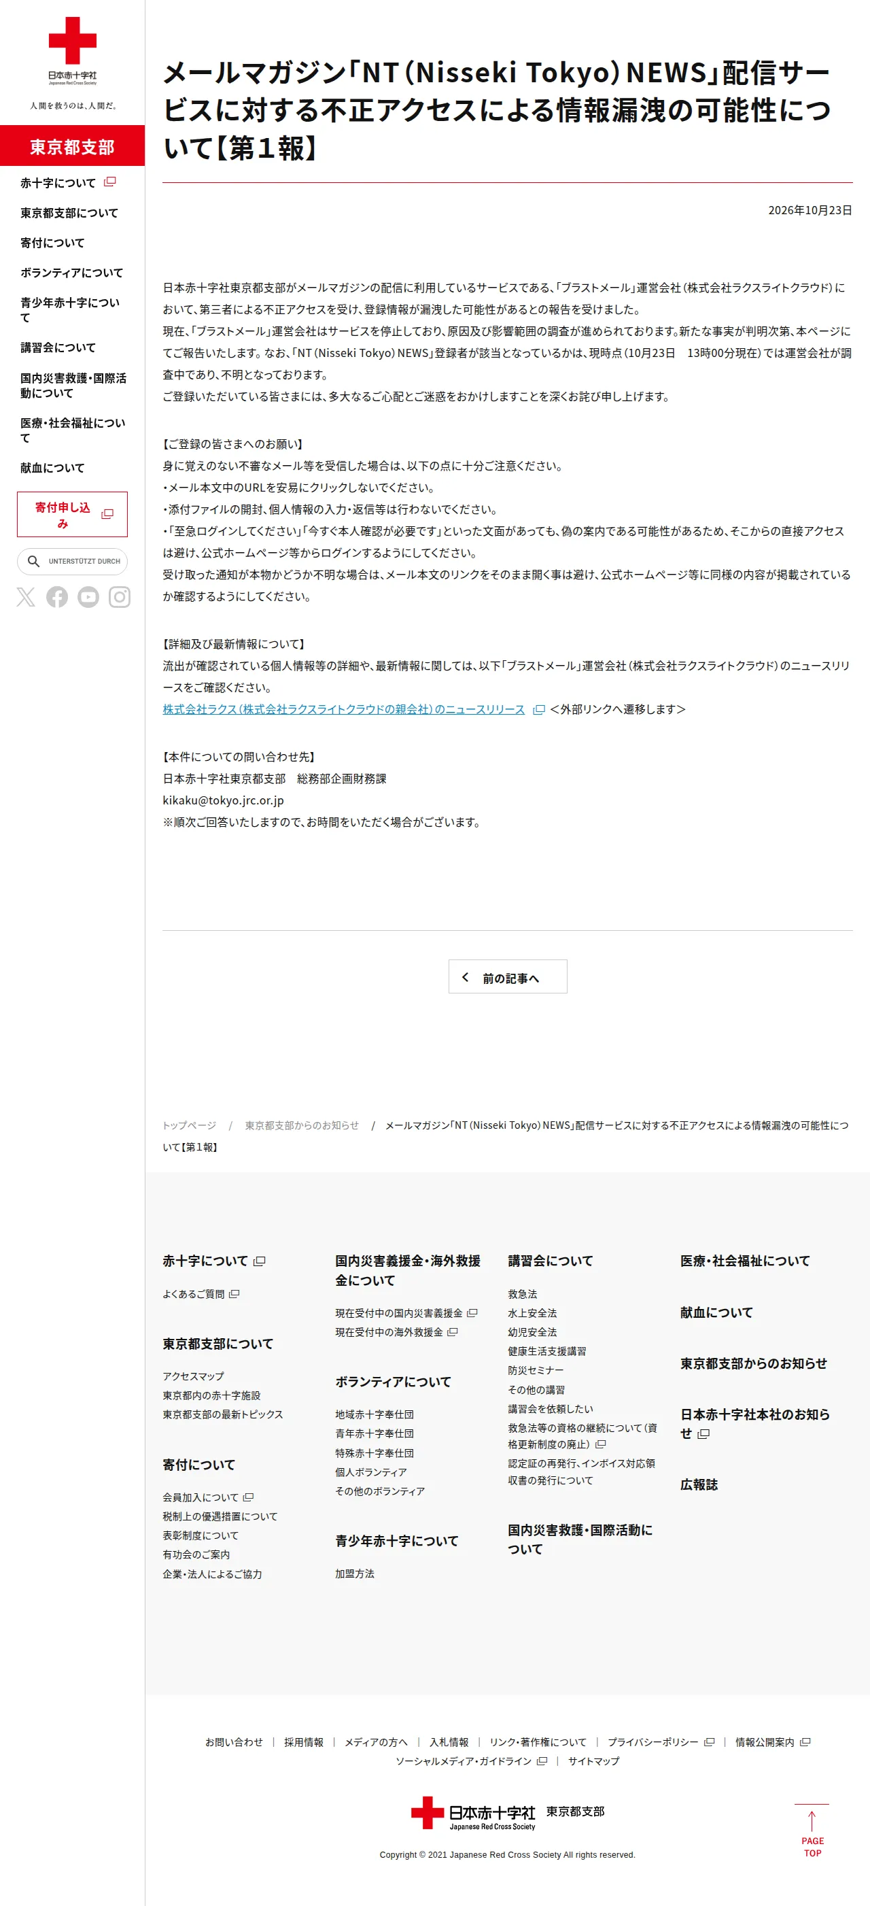The width and height of the screenshot is (870, 1906).
Task: Open the Instagram social icon
Action: click(119, 596)
